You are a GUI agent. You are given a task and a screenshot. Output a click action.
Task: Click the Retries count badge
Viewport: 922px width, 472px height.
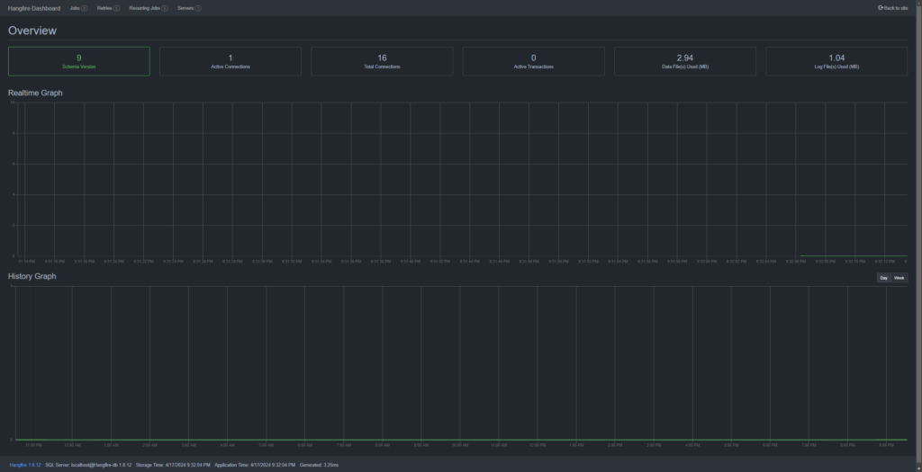click(x=116, y=8)
